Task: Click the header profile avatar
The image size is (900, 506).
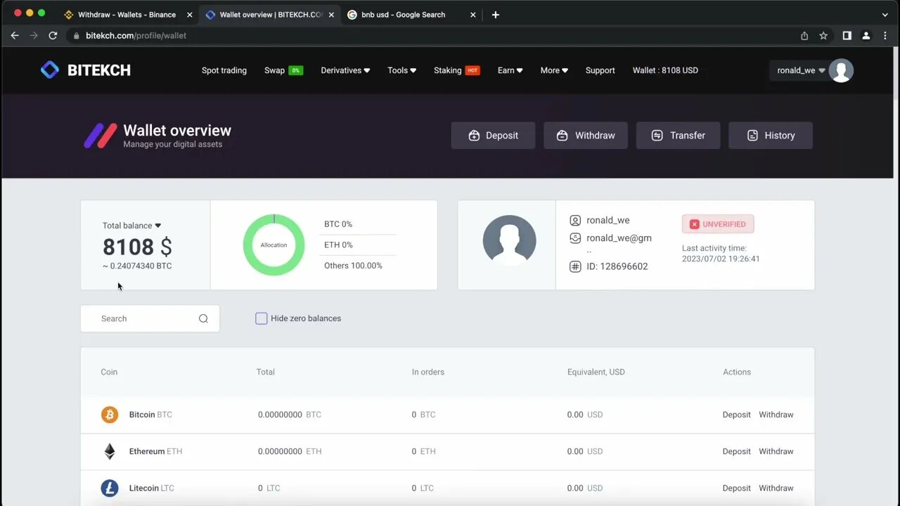Action: pos(841,70)
